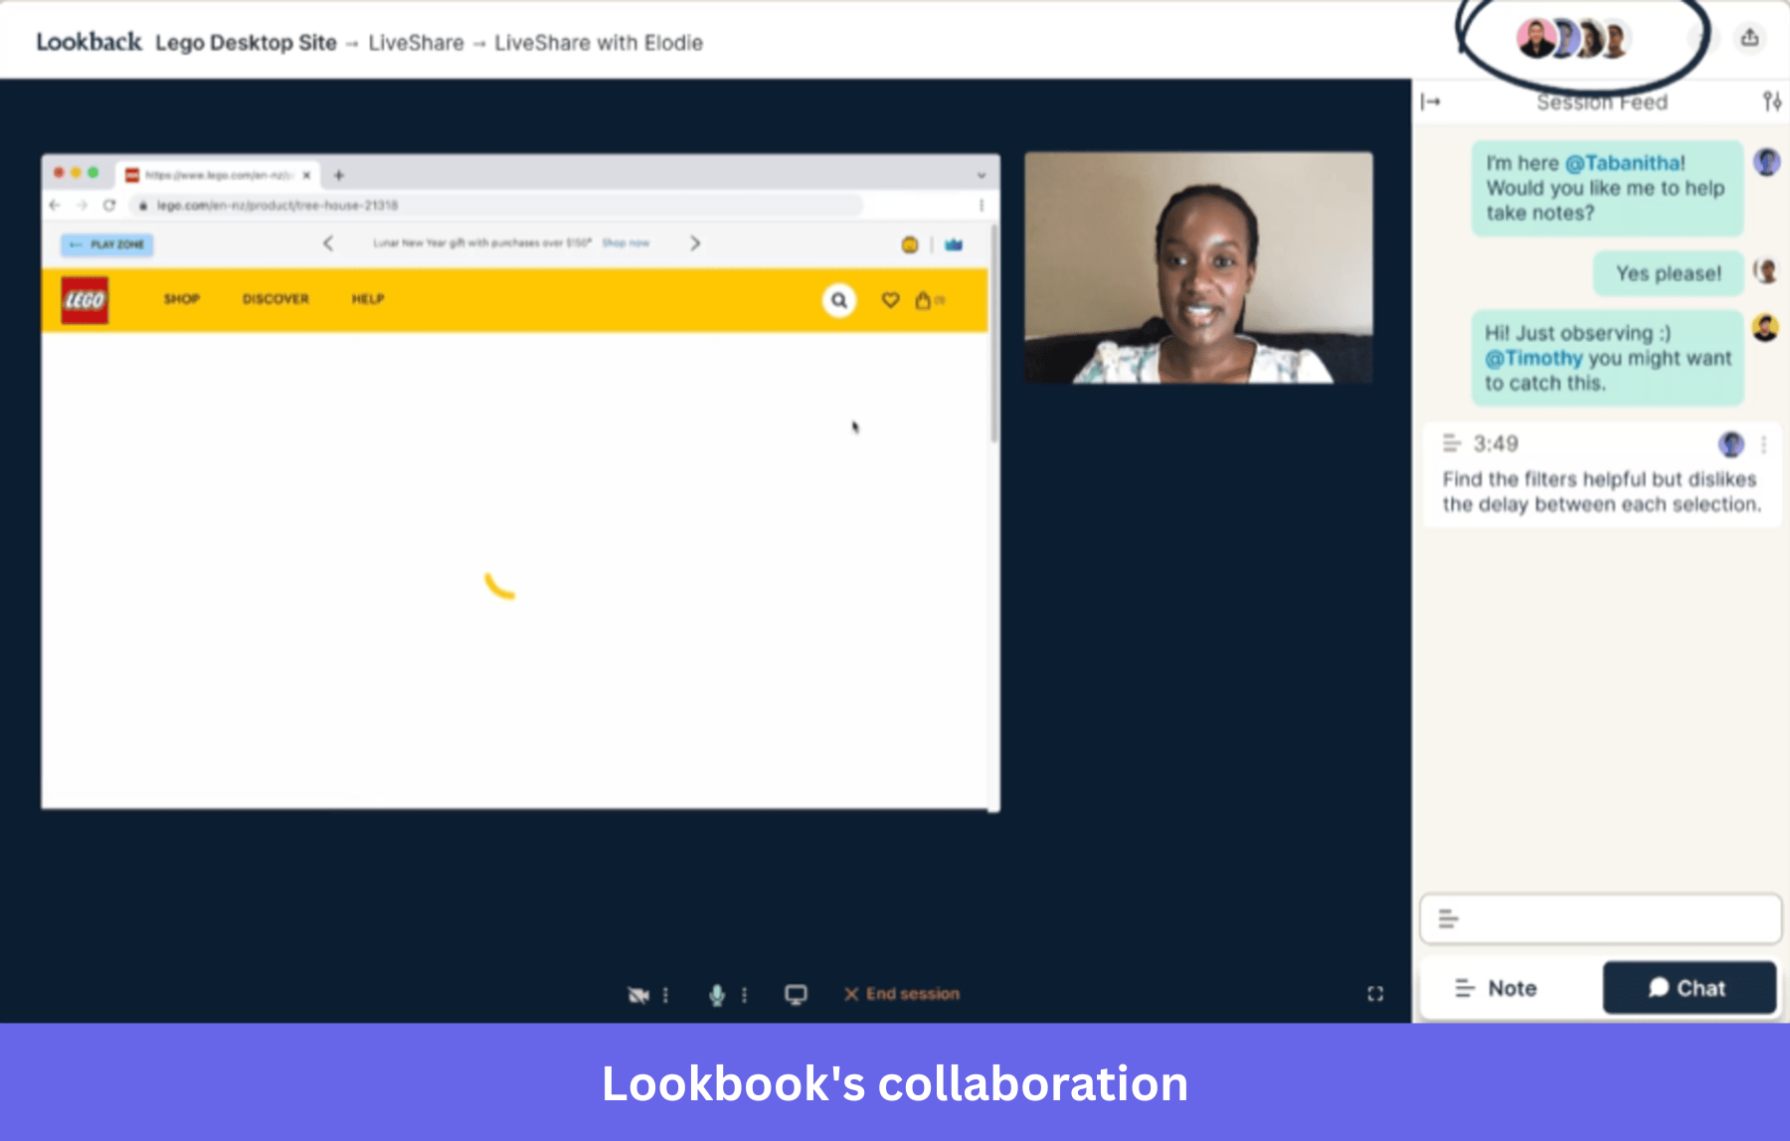Click the PLAY ZONE button on the LEGO site

pos(105,244)
